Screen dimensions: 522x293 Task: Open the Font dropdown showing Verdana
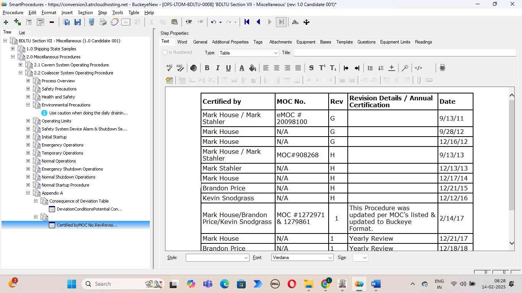tap(302, 258)
